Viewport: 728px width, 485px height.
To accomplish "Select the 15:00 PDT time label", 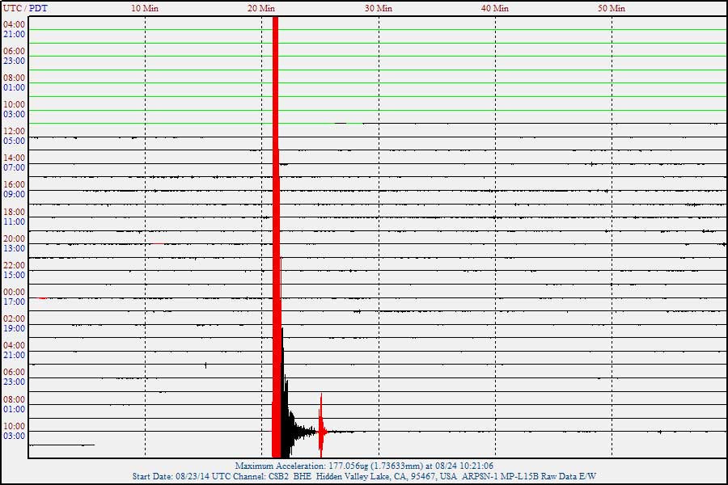I will click(x=14, y=275).
